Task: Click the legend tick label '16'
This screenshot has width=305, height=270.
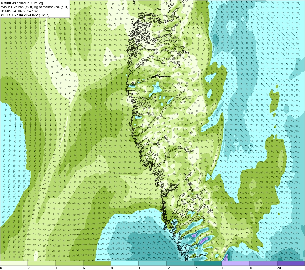Action: pos(224,268)
